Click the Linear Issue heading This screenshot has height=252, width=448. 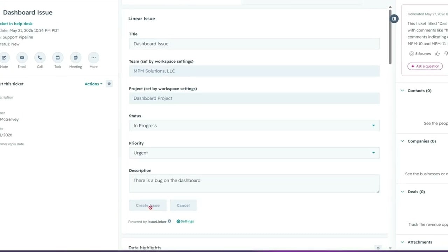142,19
